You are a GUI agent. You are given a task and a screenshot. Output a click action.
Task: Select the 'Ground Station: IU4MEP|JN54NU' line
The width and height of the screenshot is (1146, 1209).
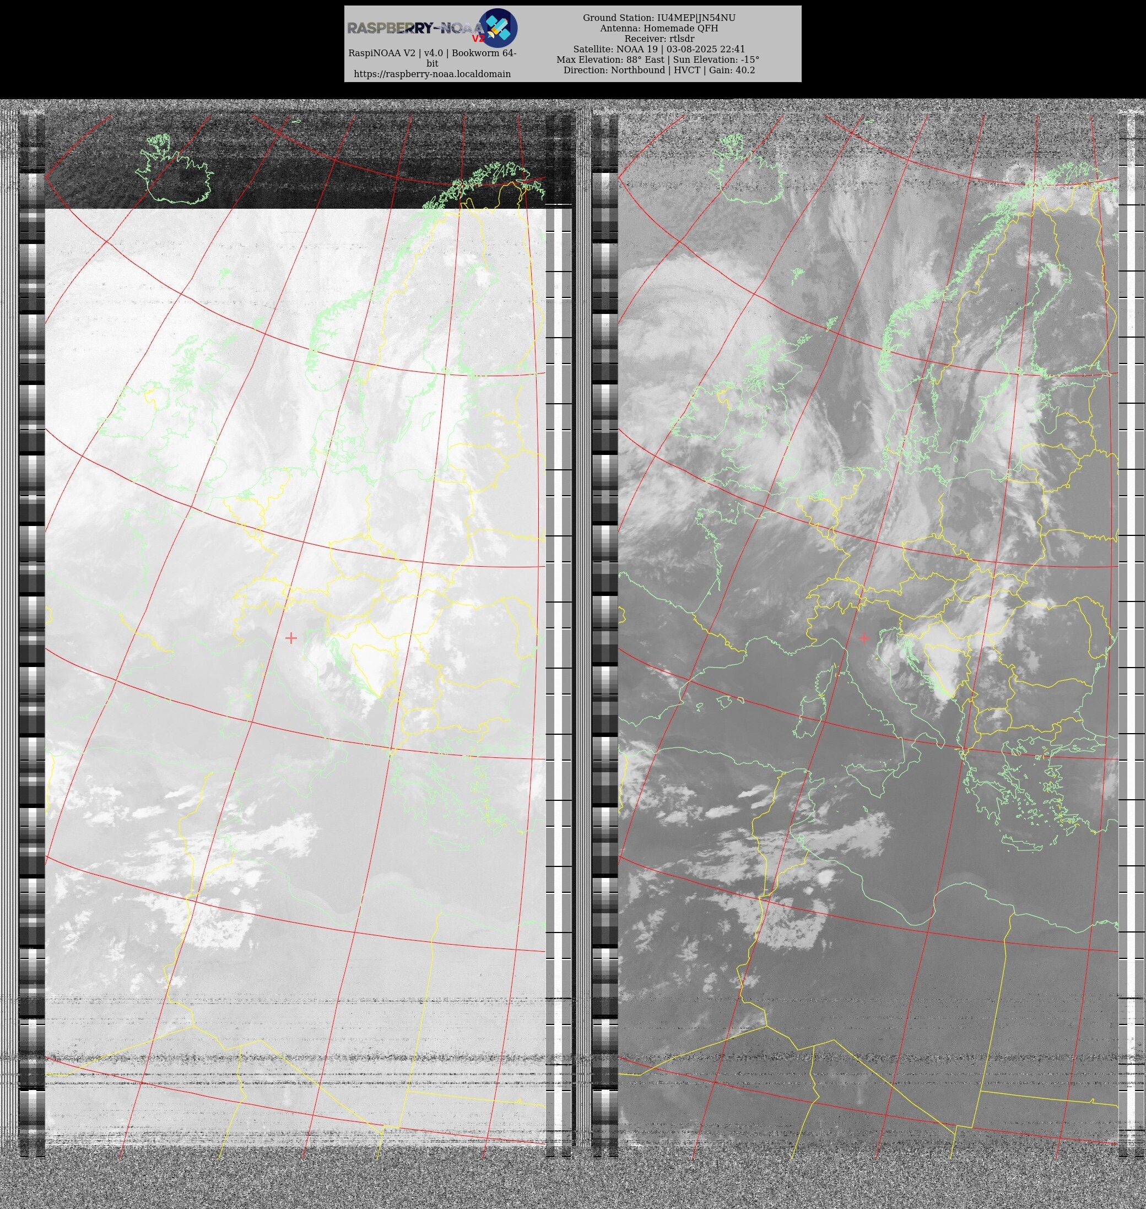(x=658, y=18)
